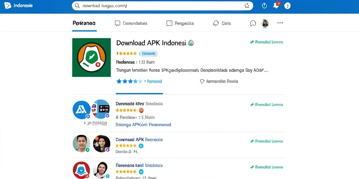Click Bonnsikd Lonma link on Download APK Inonasia row
Screen dimensions: 359x179
point(266,141)
